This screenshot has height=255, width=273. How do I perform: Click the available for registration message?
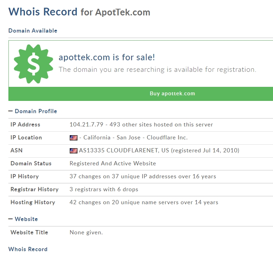(x=157, y=69)
